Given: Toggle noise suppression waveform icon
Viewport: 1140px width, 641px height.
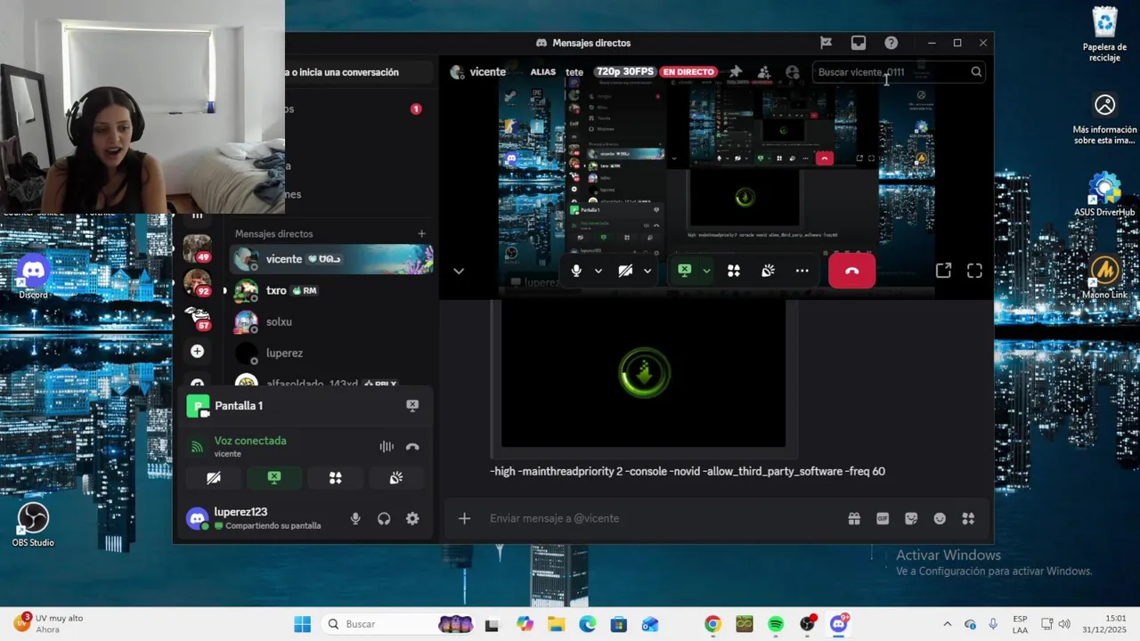Looking at the screenshot, I should pos(387,447).
